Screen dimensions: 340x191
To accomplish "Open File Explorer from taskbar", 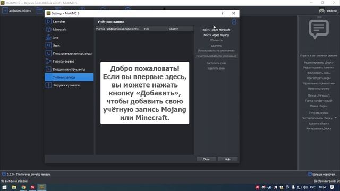I will pyautogui.click(x=14, y=187).
